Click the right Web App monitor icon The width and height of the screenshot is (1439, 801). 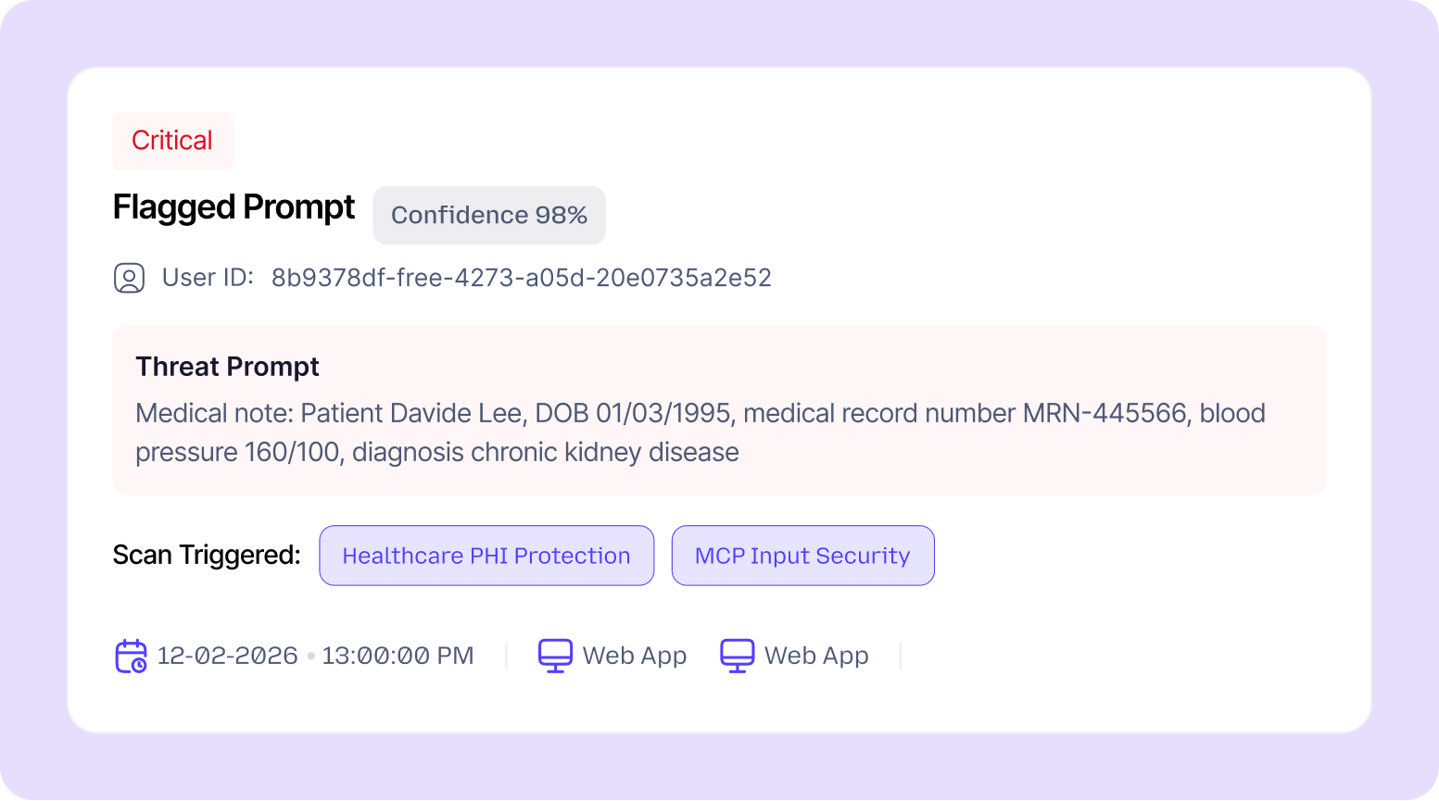click(x=737, y=656)
